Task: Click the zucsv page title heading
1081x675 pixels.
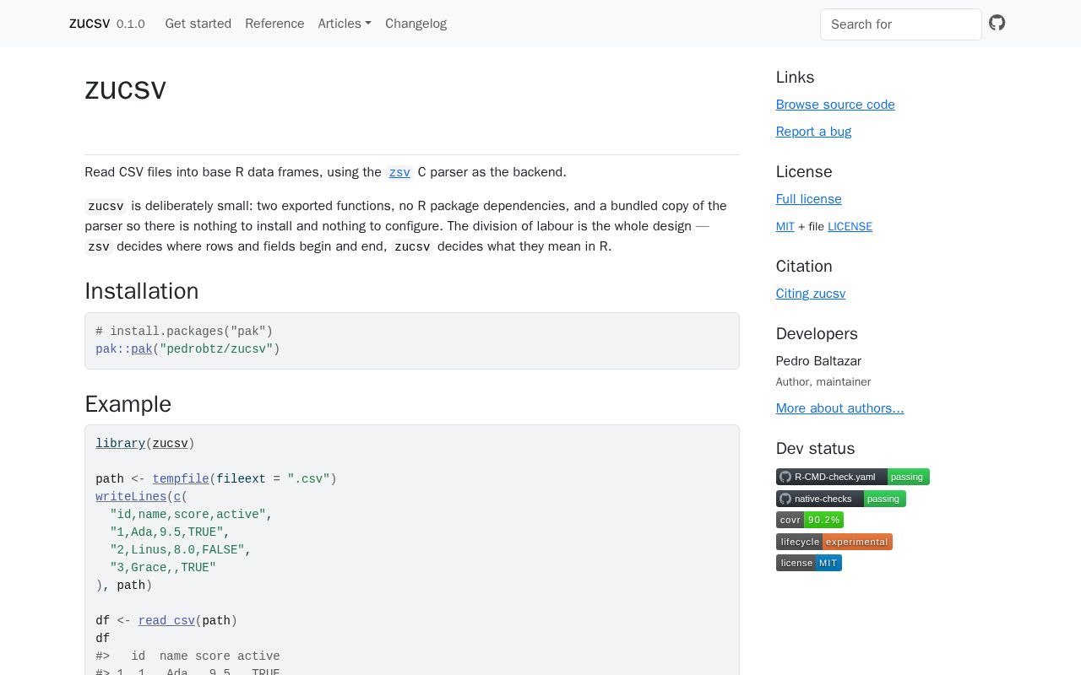Action: coord(125,88)
